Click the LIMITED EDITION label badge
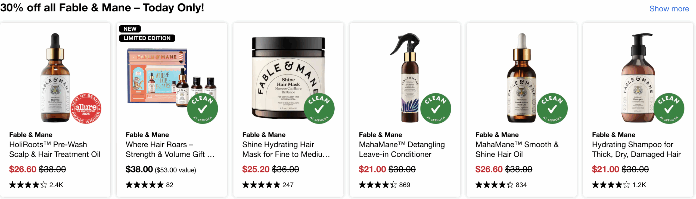696x199 pixels. click(x=147, y=38)
